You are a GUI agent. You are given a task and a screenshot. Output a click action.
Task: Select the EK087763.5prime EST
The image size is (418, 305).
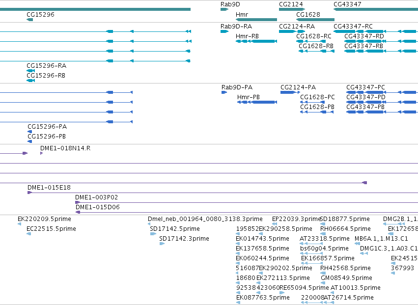pyautogui.click(x=238, y=303)
